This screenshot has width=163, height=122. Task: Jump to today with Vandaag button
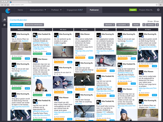click(x=150, y=25)
